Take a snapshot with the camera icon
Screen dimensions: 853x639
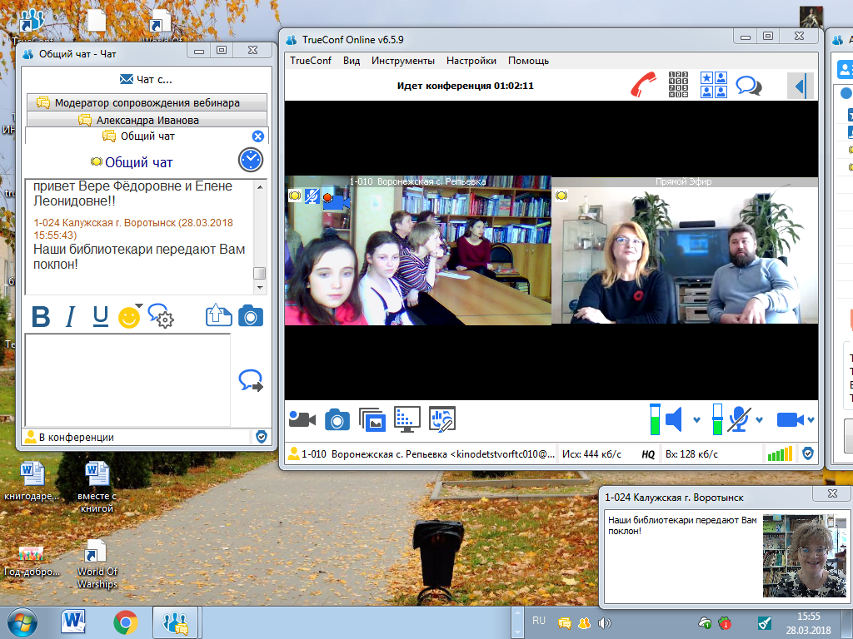tap(337, 420)
